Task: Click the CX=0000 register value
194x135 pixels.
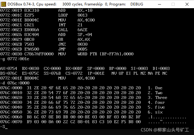Action: click(x=52, y=68)
